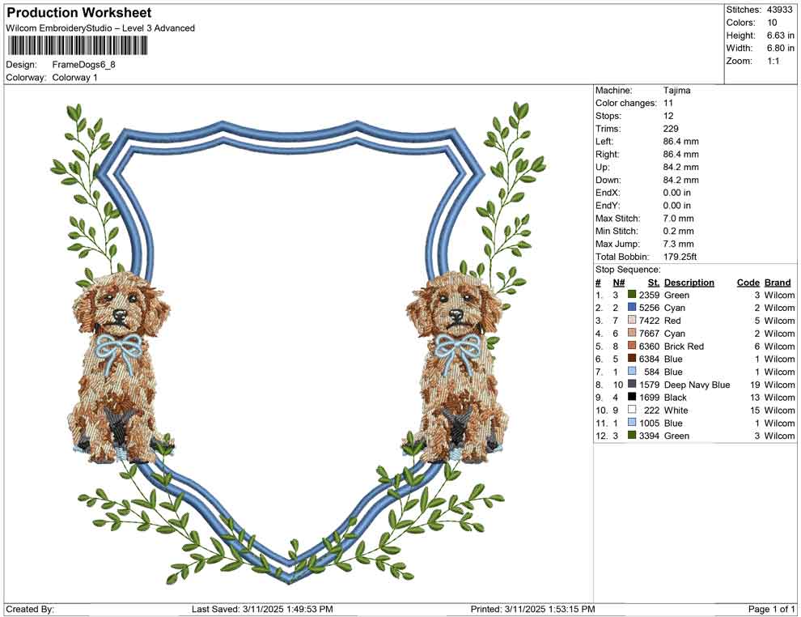
Task: Pick the green swatch for 3394 Green
Action: (x=632, y=435)
